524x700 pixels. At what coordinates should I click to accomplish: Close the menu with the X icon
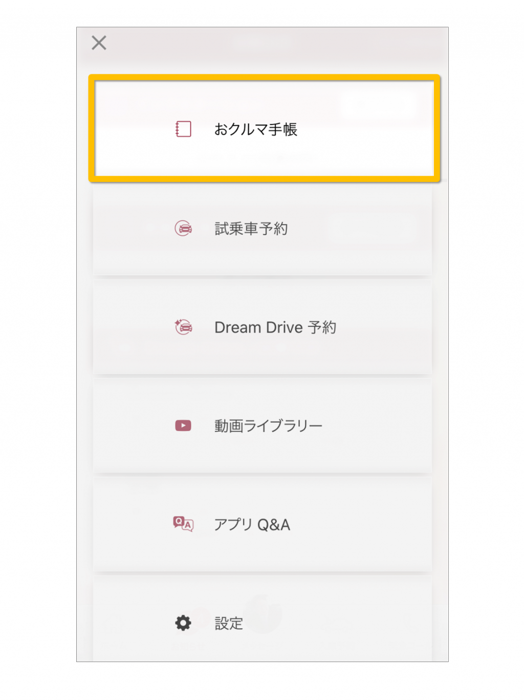(99, 43)
